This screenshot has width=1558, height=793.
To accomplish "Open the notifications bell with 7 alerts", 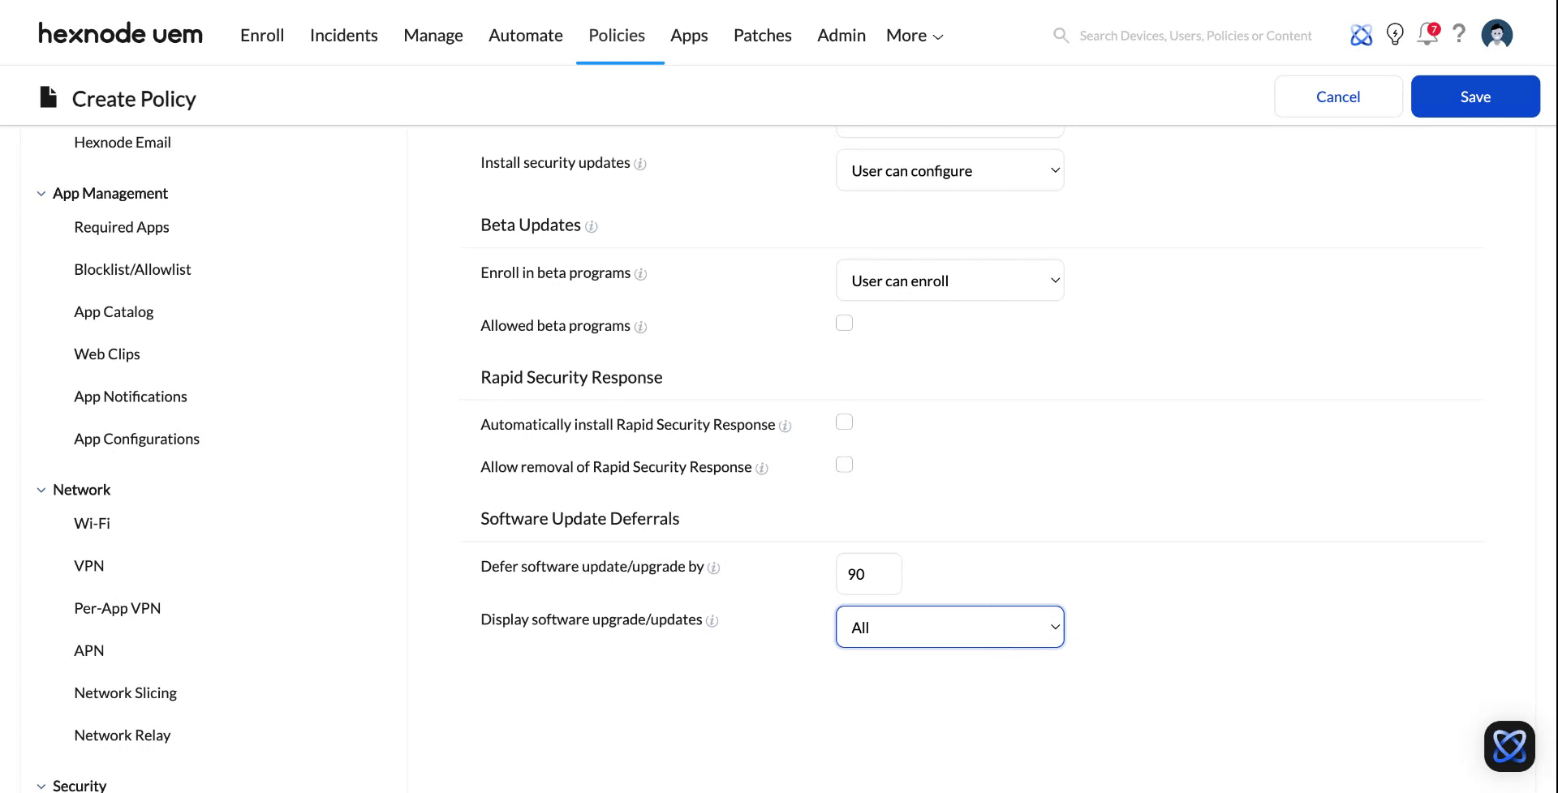I will [1427, 35].
